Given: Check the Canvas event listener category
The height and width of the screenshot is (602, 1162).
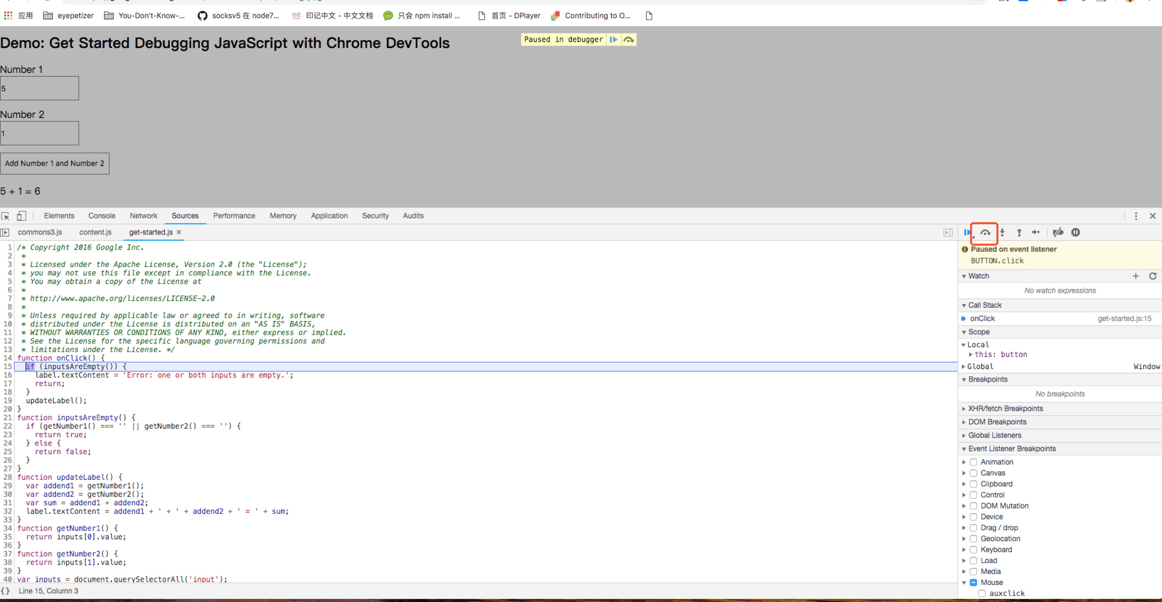Looking at the screenshot, I should pyautogui.click(x=973, y=473).
